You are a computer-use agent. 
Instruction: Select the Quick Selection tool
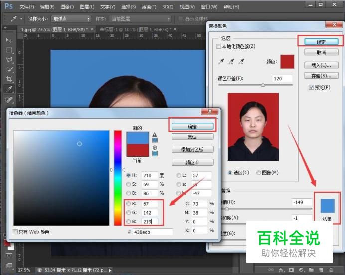coord(9,69)
